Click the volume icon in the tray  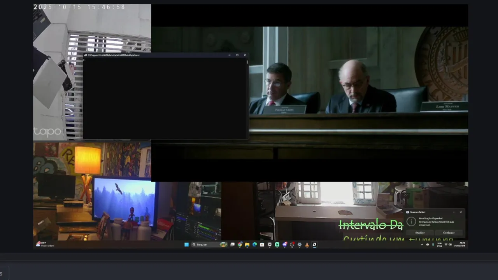pos(450,245)
